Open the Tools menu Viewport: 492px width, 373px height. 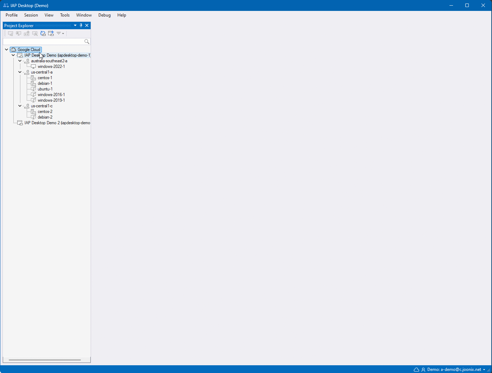coord(65,15)
